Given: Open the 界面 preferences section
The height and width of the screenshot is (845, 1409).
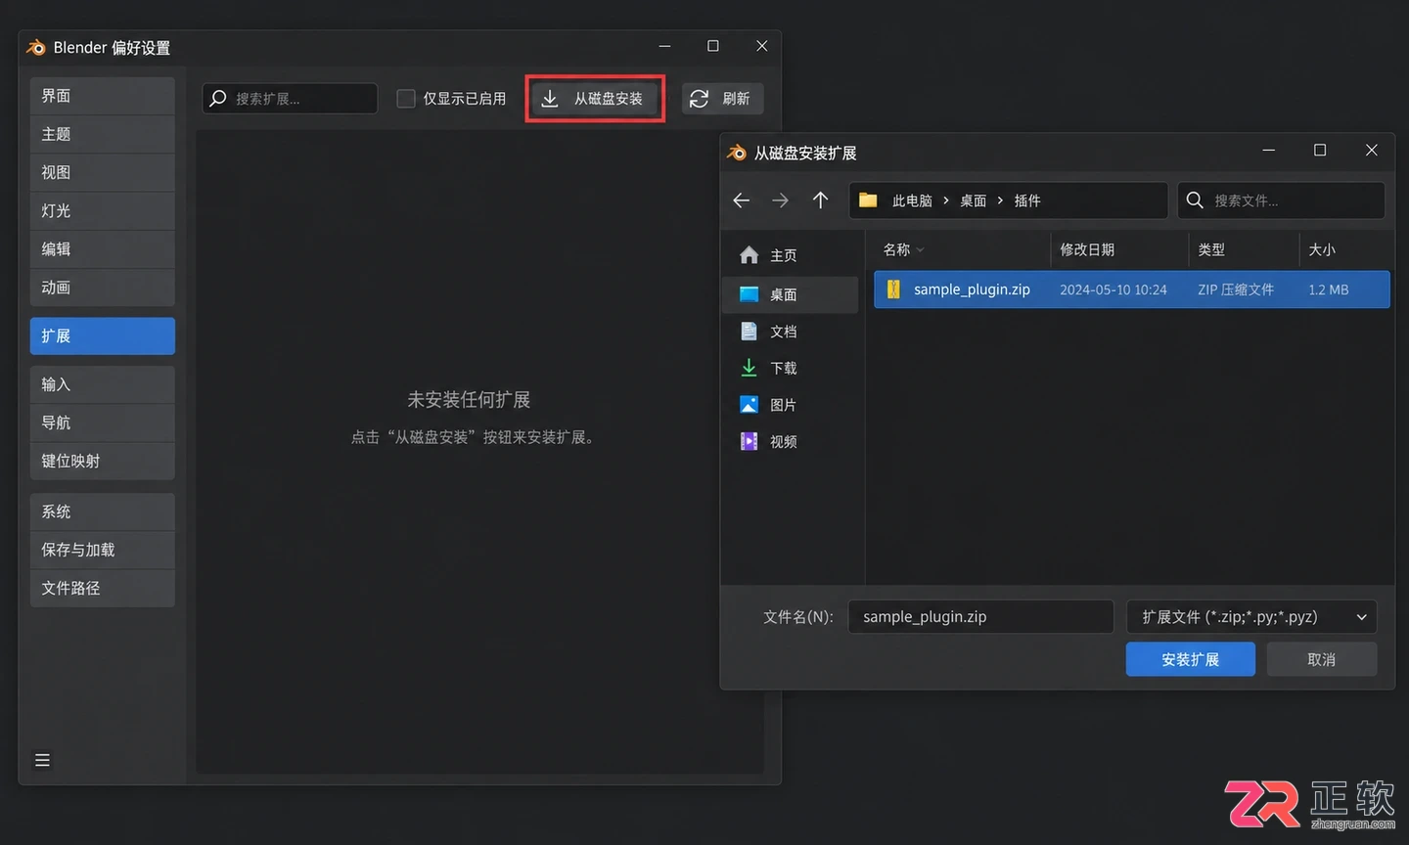Looking at the screenshot, I should tap(102, 96).
